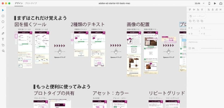Click the opacity slider handle
This screenshot has height=108, width=224.
tap(200, 48)
